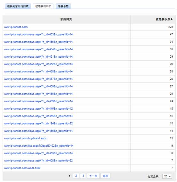Click the link count 223

(x=171, y=27)
